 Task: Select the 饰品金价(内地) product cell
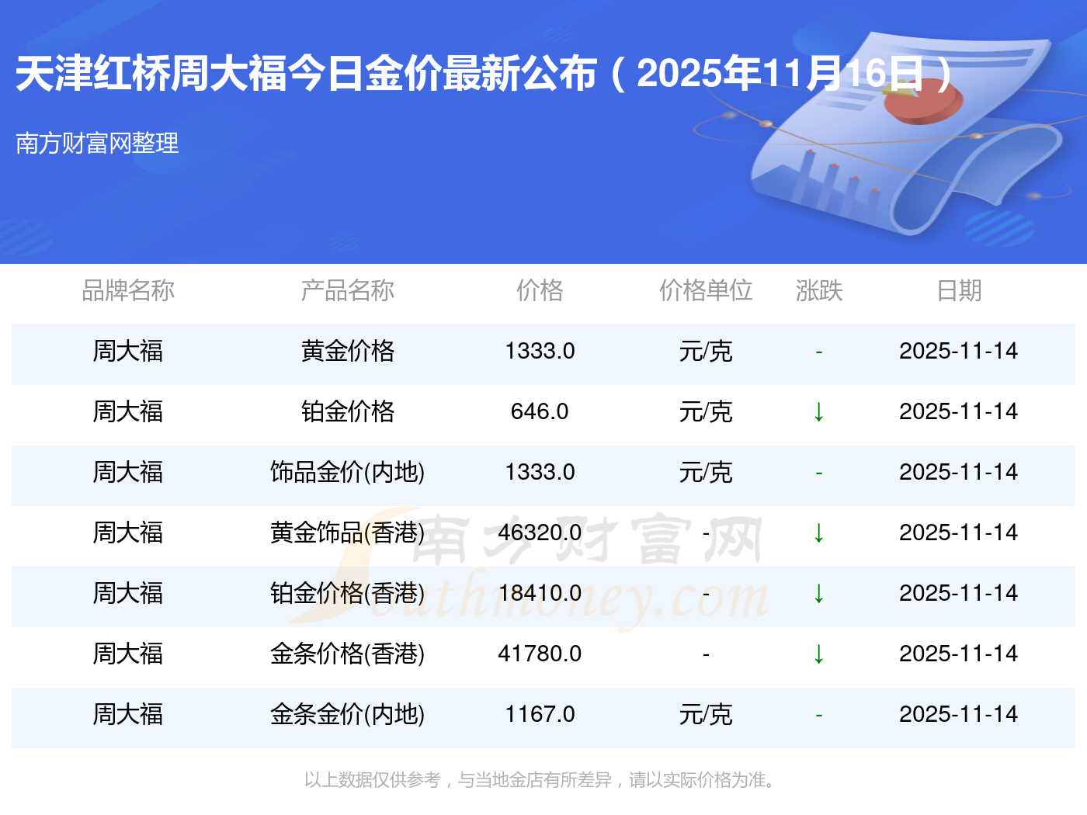coord(347,472)
